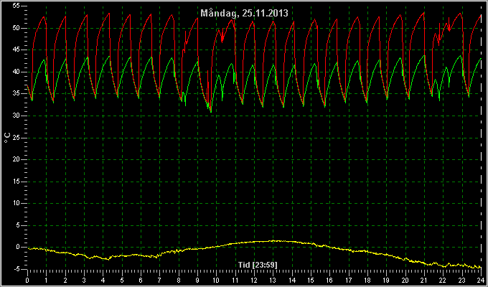Viewport: 488px width, 287px height.
Task: Click the 20 temperature axis label
Action: pos(17,160)
